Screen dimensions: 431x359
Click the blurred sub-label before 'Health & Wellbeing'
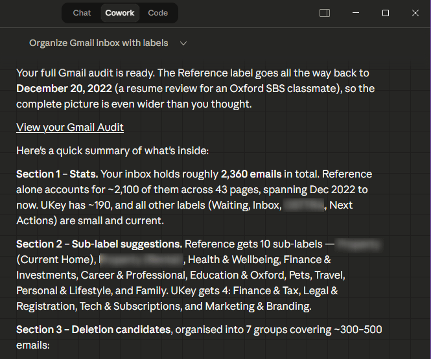[141, 260]
